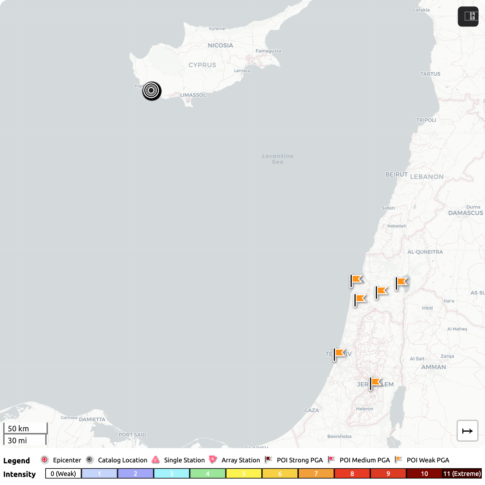This screenshot has width=485, height=485.
Task: Click the Array Station legend icon
Action: [x=213, y=460]
